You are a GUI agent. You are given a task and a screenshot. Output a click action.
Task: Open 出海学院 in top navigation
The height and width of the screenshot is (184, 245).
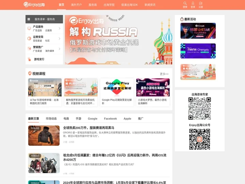coord(109,5)
